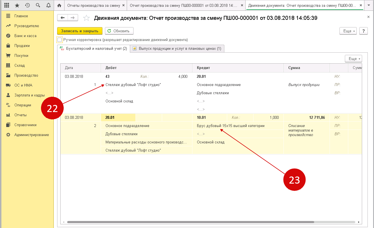The width and height of the screenshot is (374, 228).
Task: Expand the top Еще dropdown button
Action: click(x=348, y=31)
